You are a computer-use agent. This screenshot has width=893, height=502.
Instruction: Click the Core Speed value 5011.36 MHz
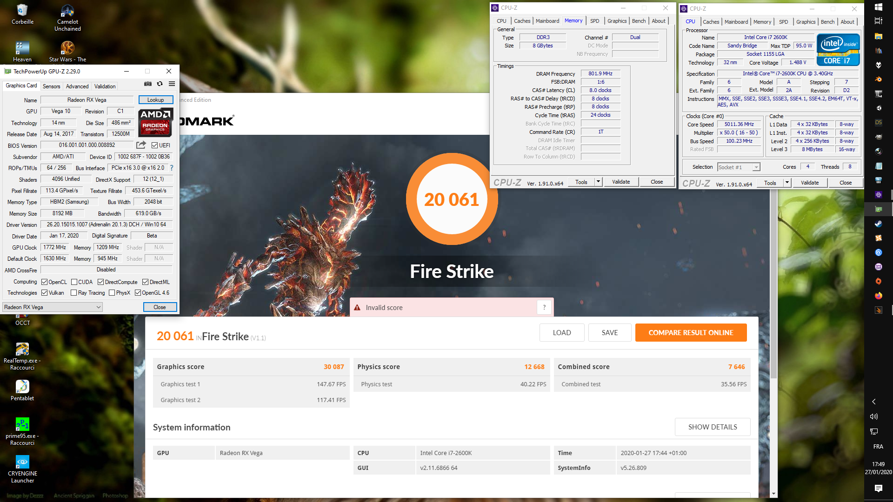[739, 125]
